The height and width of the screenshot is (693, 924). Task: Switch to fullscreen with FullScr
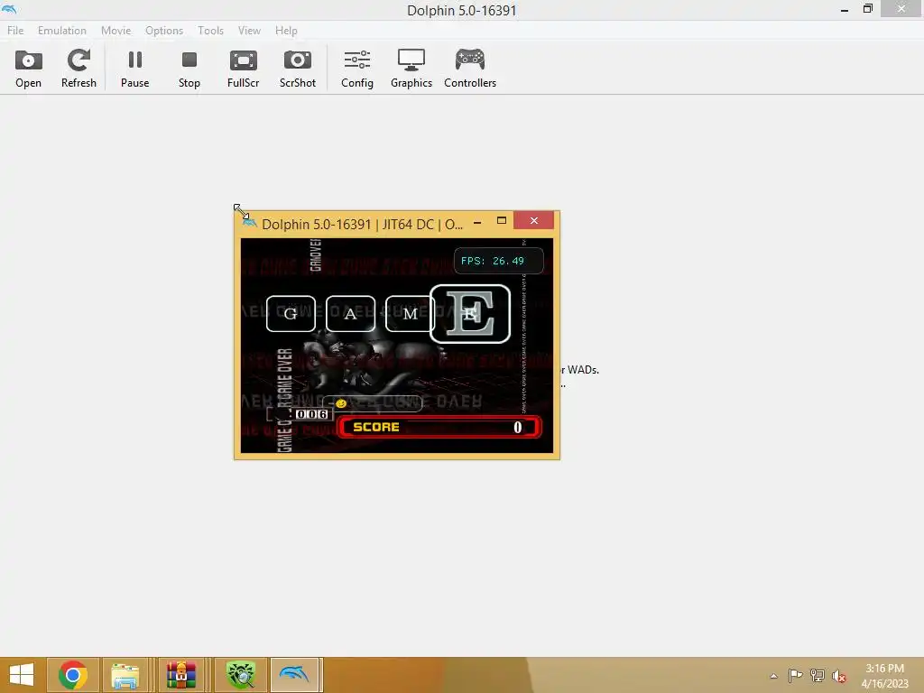click(244, 68)
